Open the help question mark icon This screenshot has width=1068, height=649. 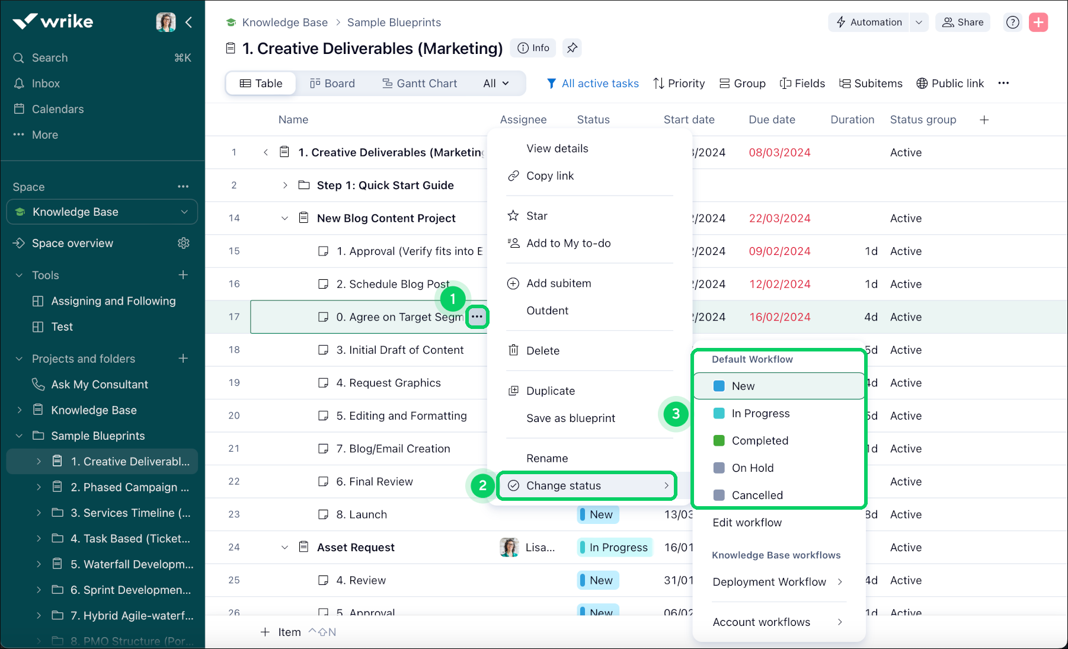coord(1013,23)
